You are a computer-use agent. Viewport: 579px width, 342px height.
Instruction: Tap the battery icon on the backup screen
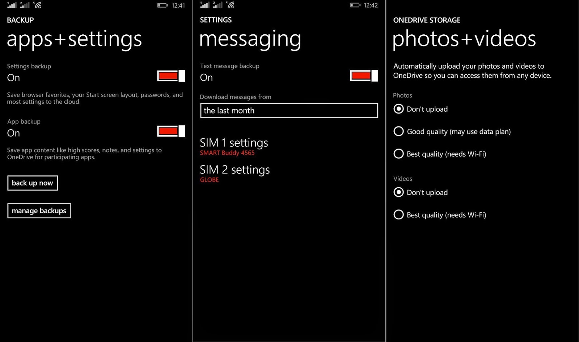[162, 5]
